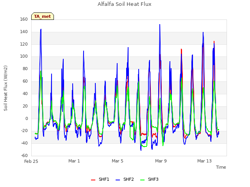
Task: Click the Mar 13 date tick label
Action: [x=204, y=161]
